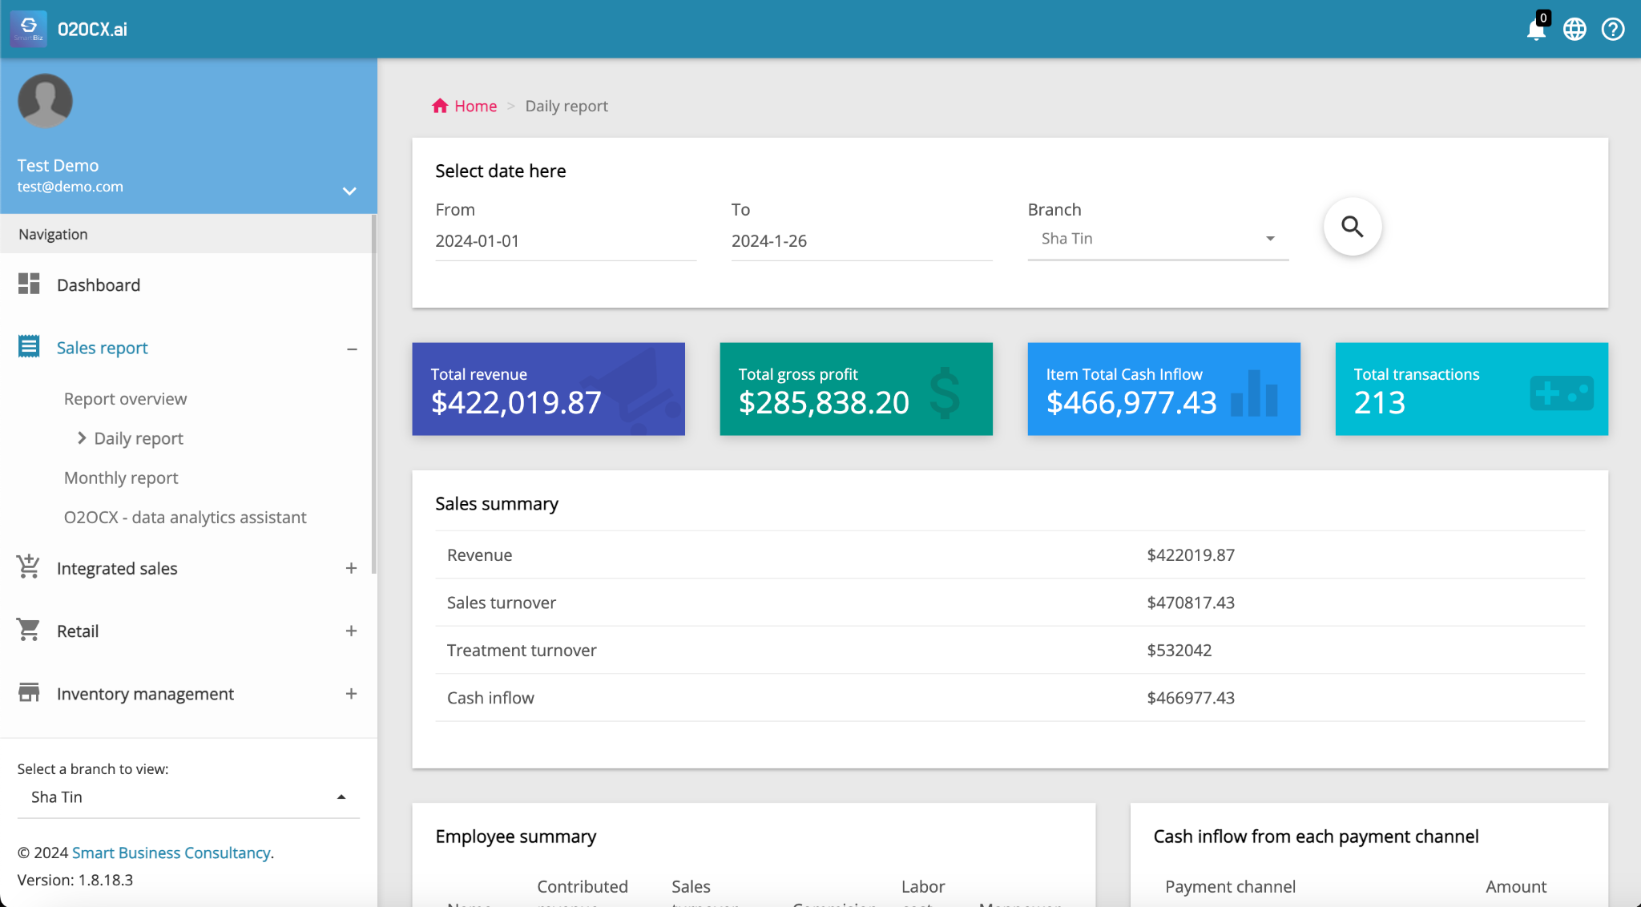Open O2OCX data analytics assistant
The width and height of the screenshot is (1641, 907).
[x=185, y=517]
